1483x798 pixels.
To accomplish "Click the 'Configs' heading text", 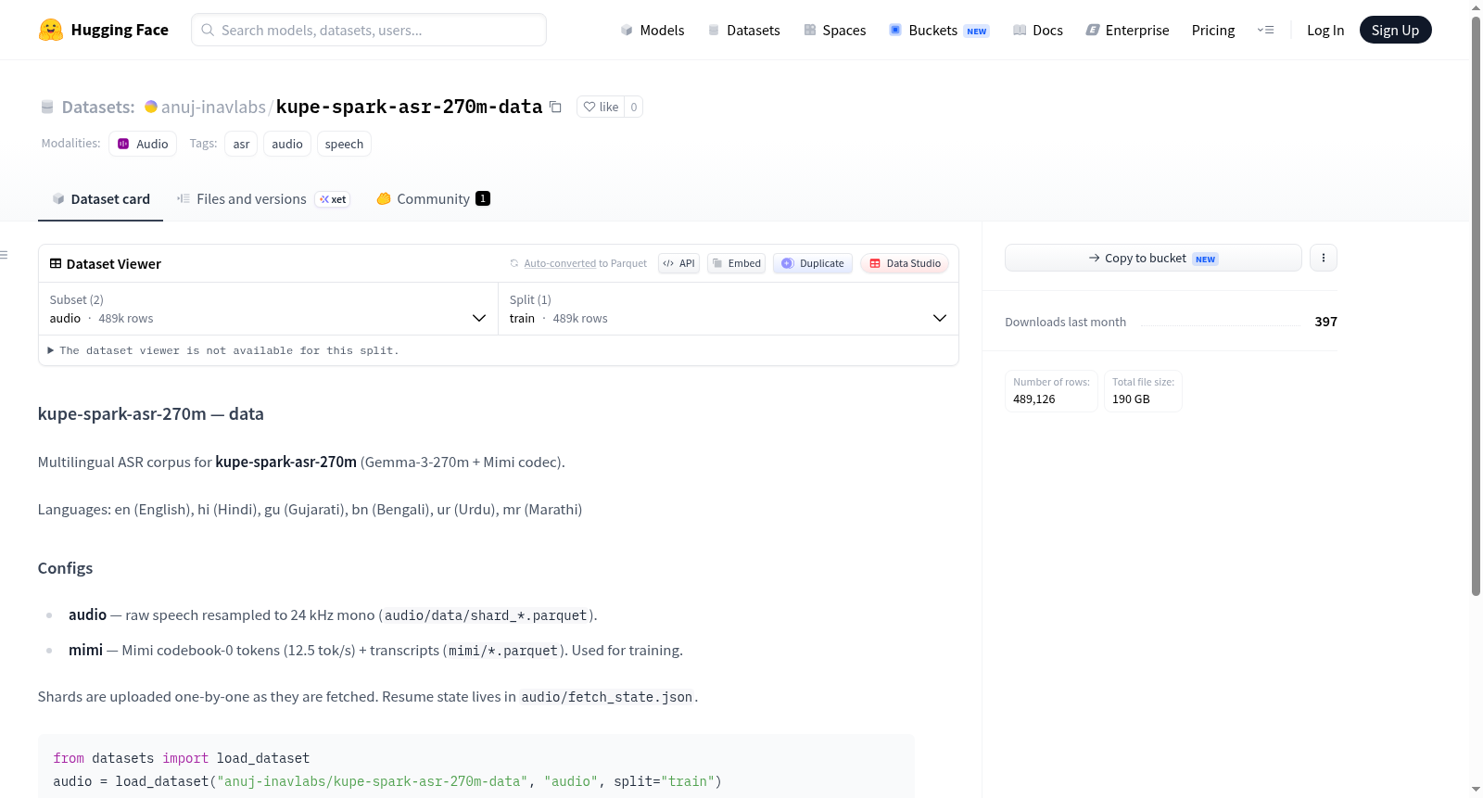I will [65, 568].
